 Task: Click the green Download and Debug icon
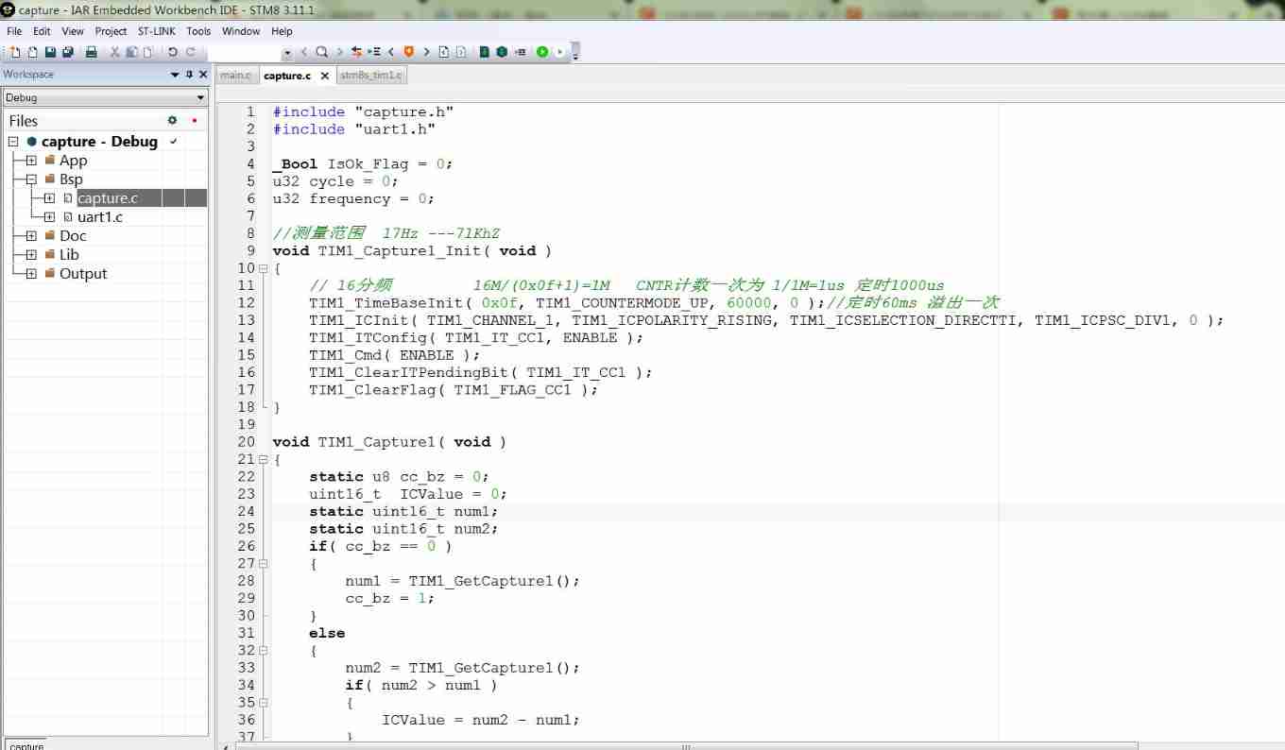coord(542,52)
